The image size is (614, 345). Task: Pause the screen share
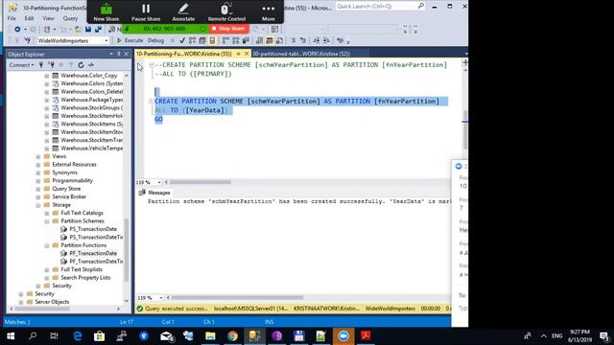click(x=146, y=12)
